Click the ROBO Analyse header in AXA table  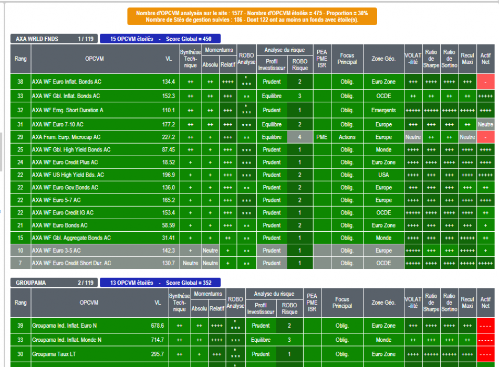coord(247,59)
